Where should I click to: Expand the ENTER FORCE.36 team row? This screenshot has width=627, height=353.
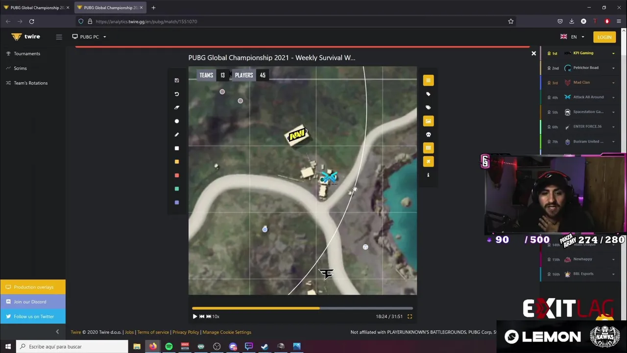click(x=613, y=127)
